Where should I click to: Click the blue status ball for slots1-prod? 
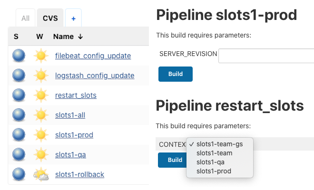click(x=19, y=134)
